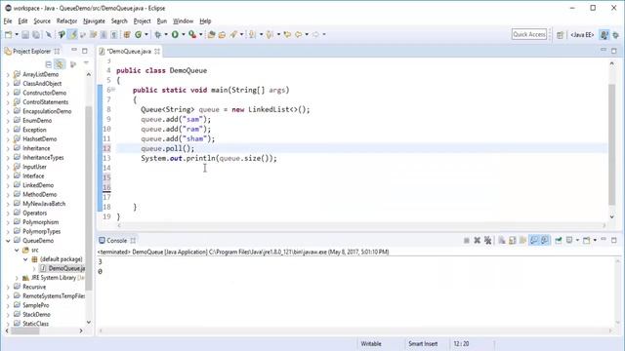Image resolution: width=625 pixels, height=351 pixels.
Task: Open the New button dropdown arrow
Action: click(x=17, y=35)
